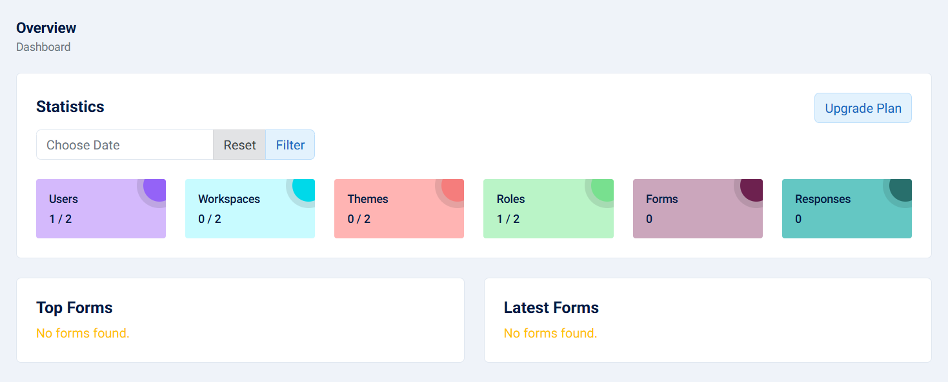Click the dark teal circle on Responses card
The image size is (948, 382).
coord(902,189)
